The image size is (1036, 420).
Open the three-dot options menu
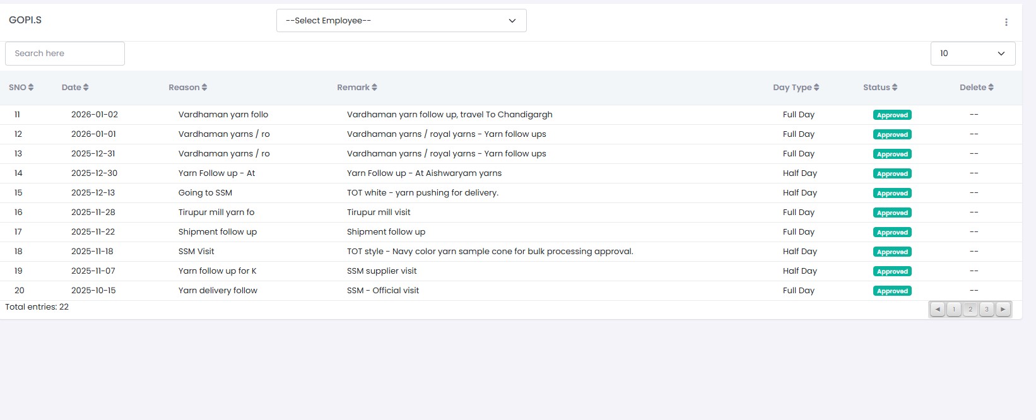point(1006,22)
